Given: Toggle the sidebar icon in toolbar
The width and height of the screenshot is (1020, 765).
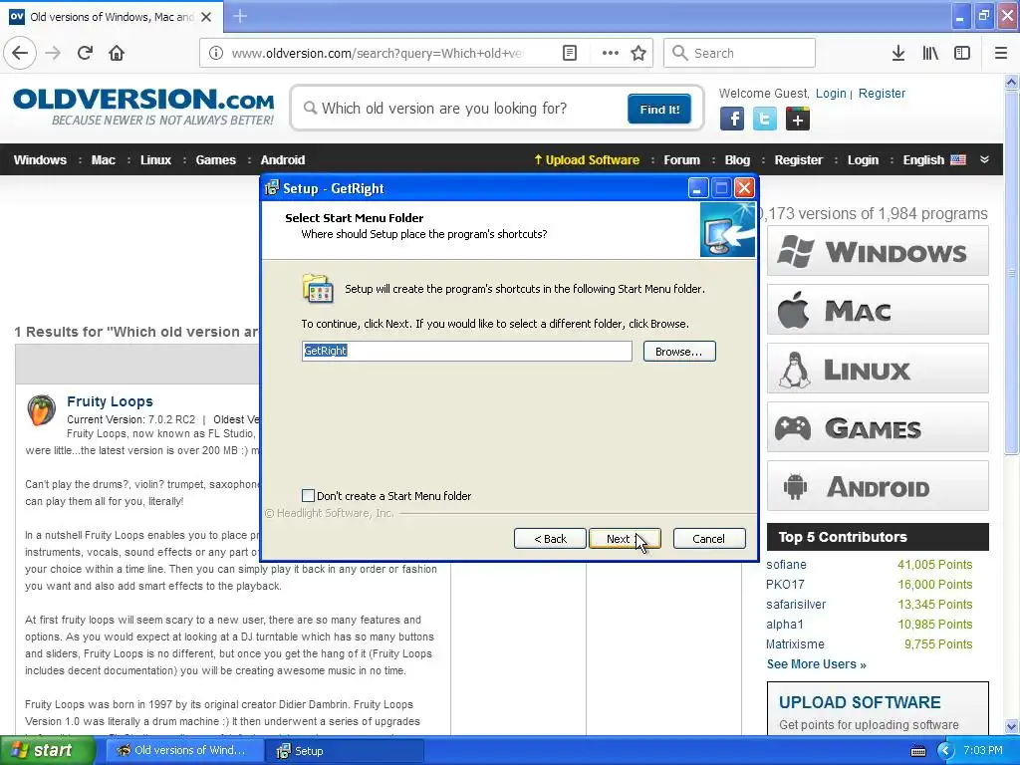Looking at the screenshot, I should 962,53.
